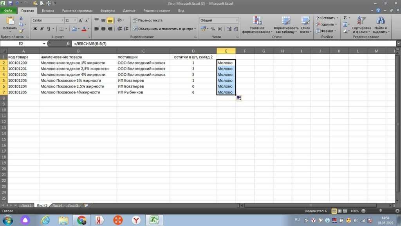Toggle Underline (Ч) formatting

click(48, 29)
